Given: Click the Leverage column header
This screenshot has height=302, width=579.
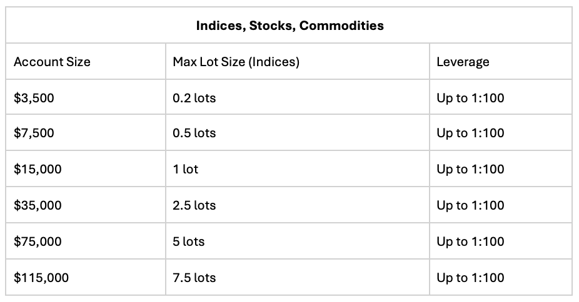Looking at the screenshot, I should coord(501,61).
